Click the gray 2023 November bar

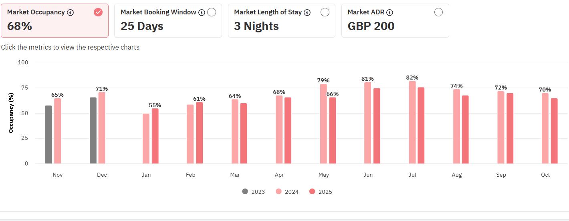tap(48, 135)
